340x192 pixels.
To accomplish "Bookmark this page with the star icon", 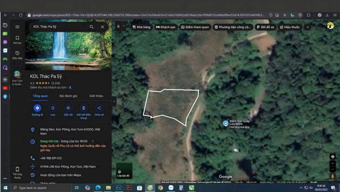I will 285,15.
